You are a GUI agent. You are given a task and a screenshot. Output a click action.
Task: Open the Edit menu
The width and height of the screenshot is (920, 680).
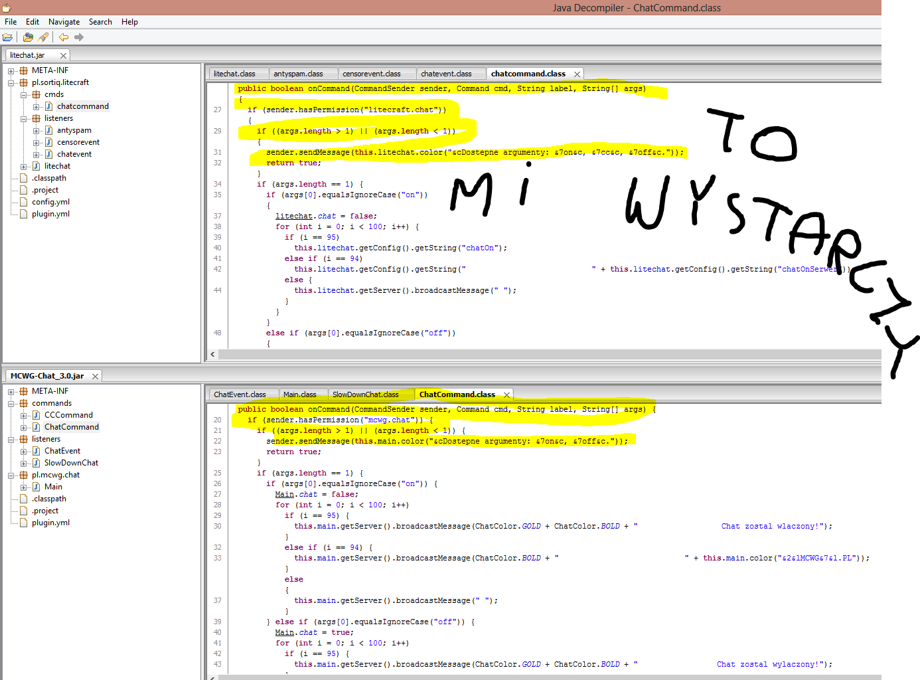33,22
